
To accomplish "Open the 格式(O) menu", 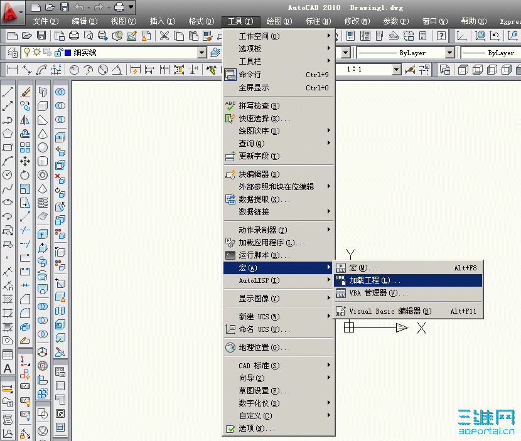I will 201,21.
